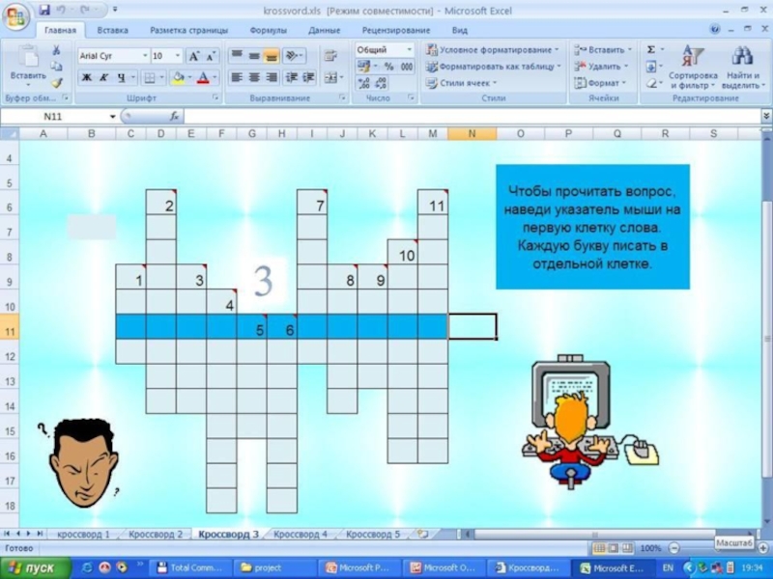This screenshot has width=773, height=579.
Task: Apply red font color A
Action: (203, 78)
